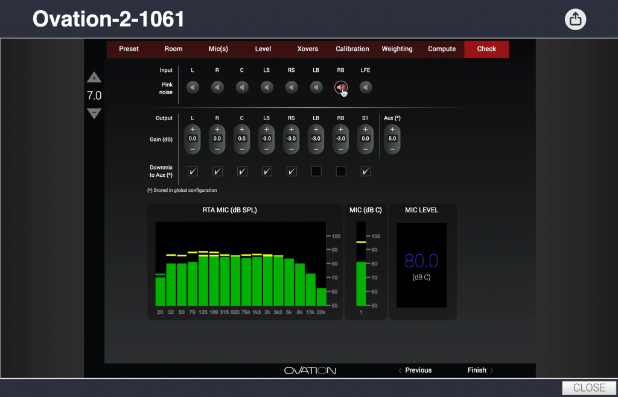618x397 pixels.
Task: Decrease Aux gain with minus
Action: pyautogui.click(x=392, y=149)
